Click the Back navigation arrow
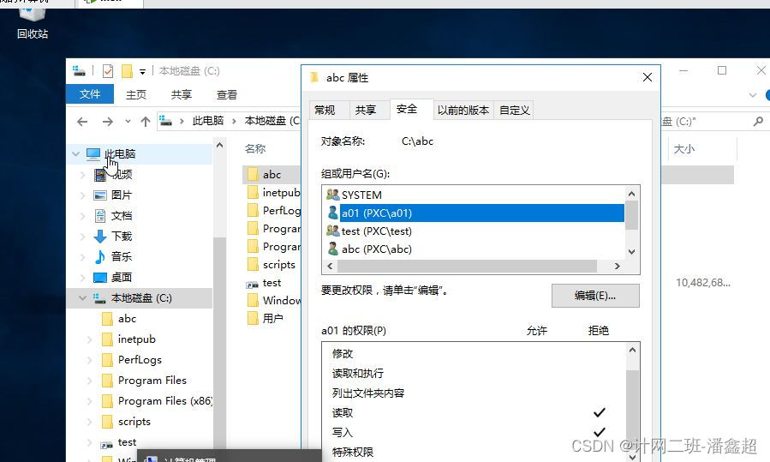Screen dimensions: 770x462 [82, 122]
